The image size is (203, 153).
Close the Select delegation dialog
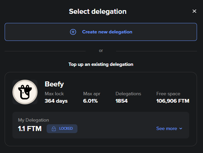click(194, 11)
